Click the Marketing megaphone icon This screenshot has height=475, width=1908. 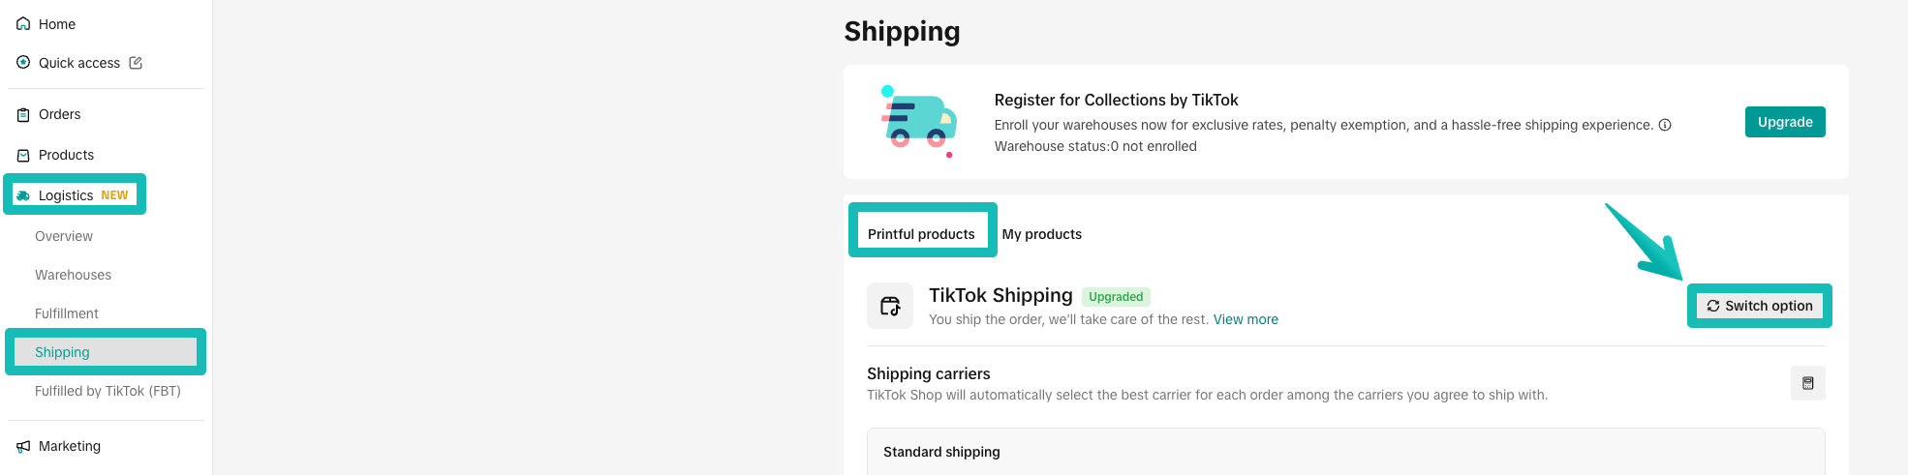[x=23, y=446]
